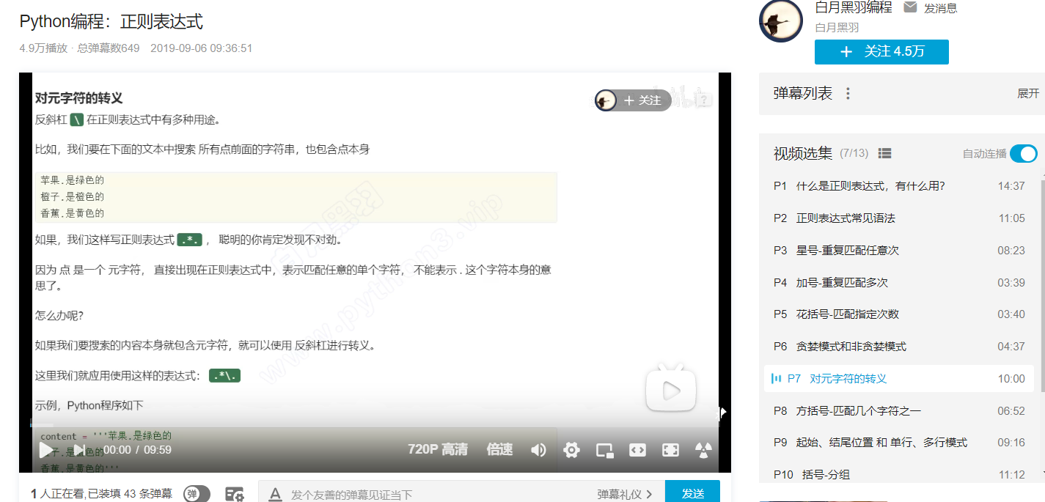
Task: Click the P1 duration 14:37
Action: coord(1011,186)
